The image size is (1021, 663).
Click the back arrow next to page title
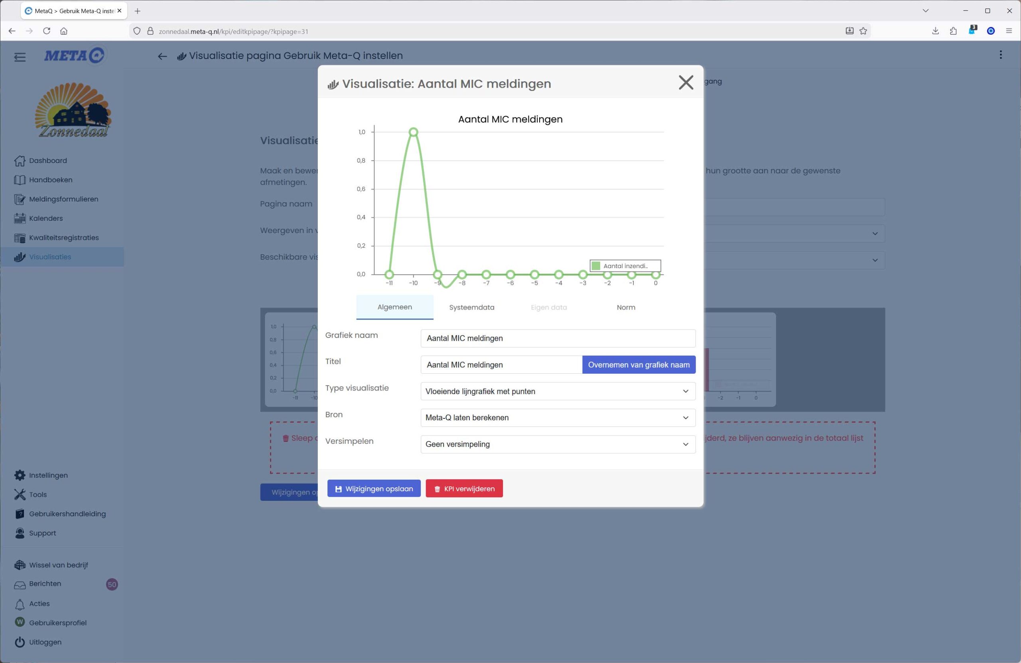pos(162,56)
